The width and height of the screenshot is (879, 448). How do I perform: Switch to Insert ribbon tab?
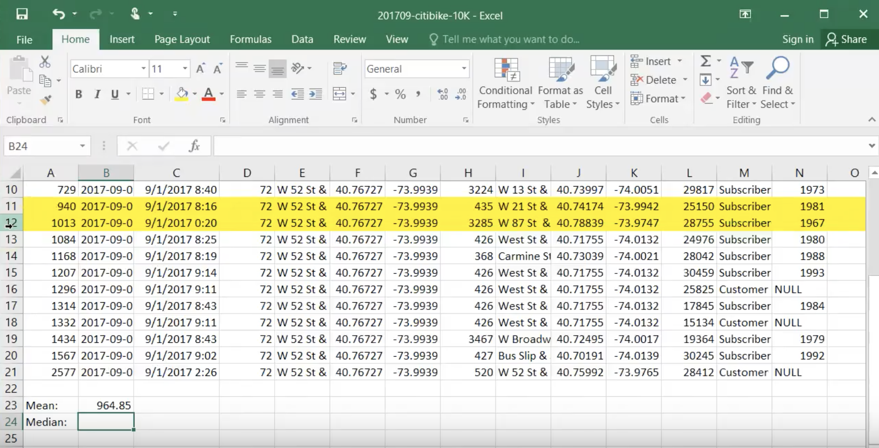pos(122,39)
